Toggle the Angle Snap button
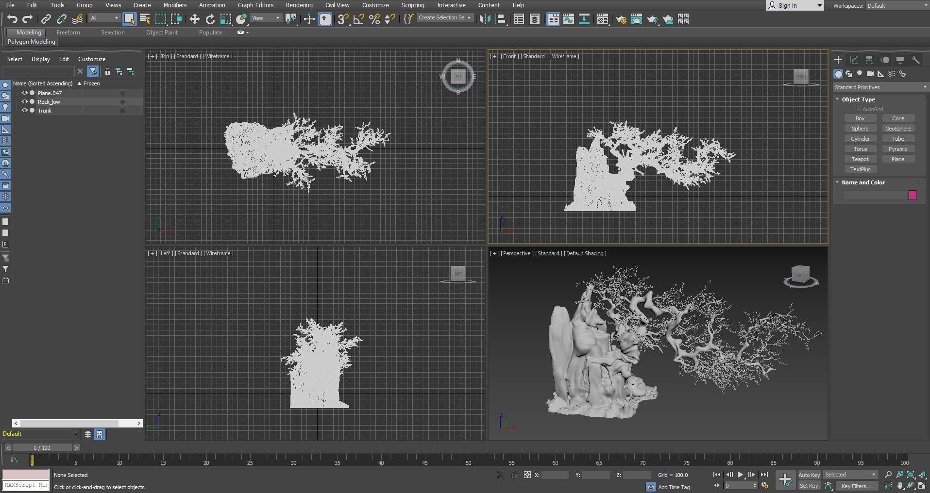Viewport: 930px width, 493px height. [x=358, y=19]
